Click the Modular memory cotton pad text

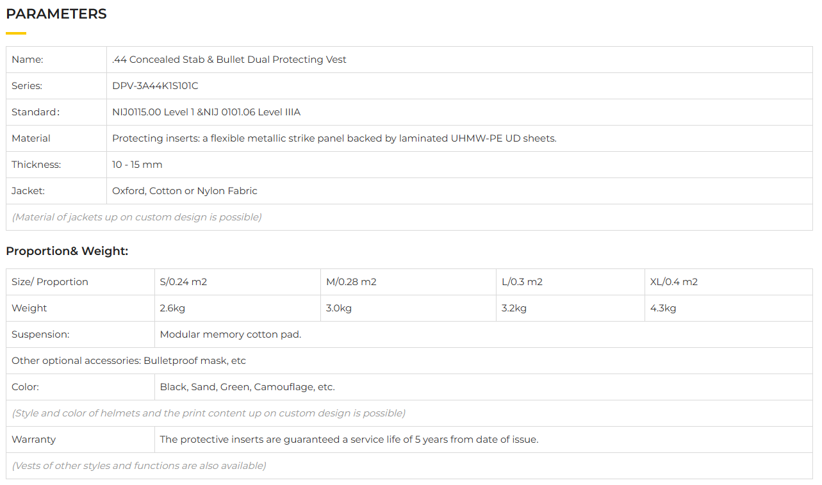coord(230,334)
